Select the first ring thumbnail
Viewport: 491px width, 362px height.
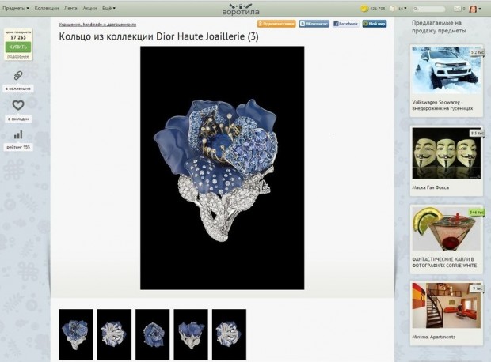point(76,334)
